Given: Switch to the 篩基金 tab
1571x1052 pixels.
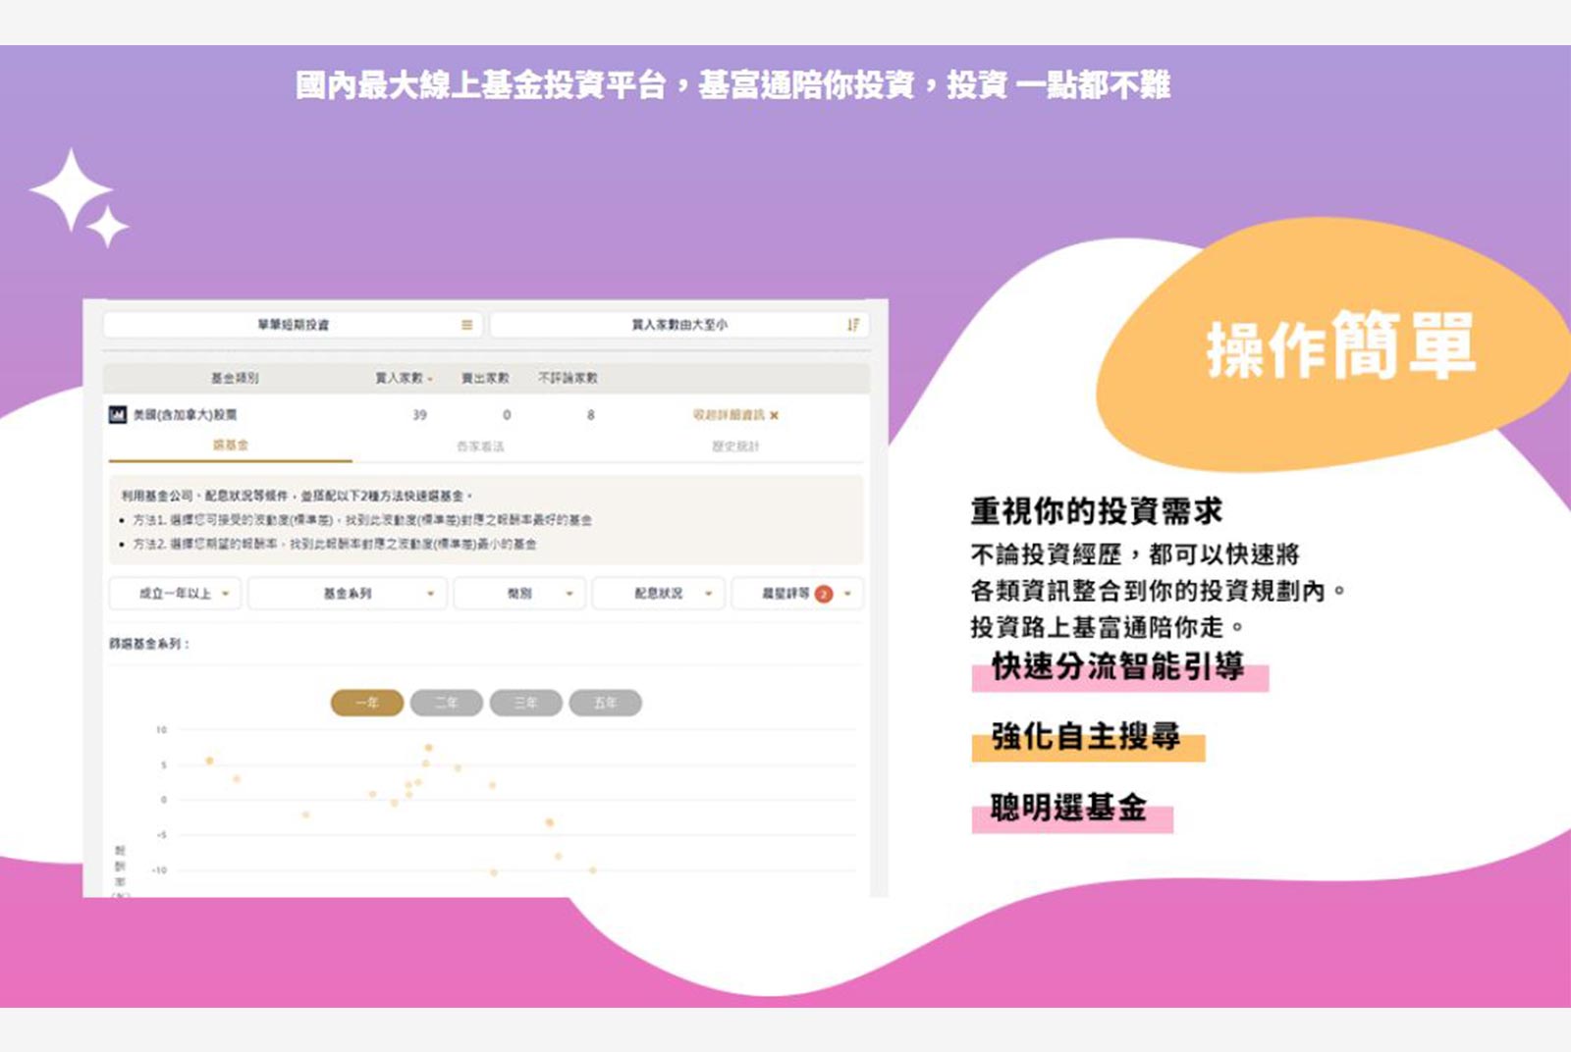Looking at the screenshot, I should 231,446.
